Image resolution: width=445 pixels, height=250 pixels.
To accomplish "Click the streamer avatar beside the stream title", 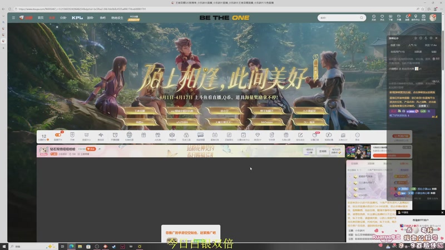I will tap(43, 150).
